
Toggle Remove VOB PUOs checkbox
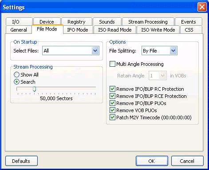(x=112, y=110)
